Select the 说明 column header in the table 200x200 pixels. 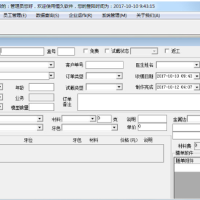pyautogui.click(x=148, y=140)
